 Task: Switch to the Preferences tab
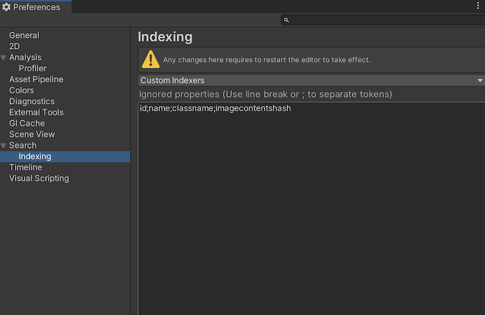coord(36,7)
